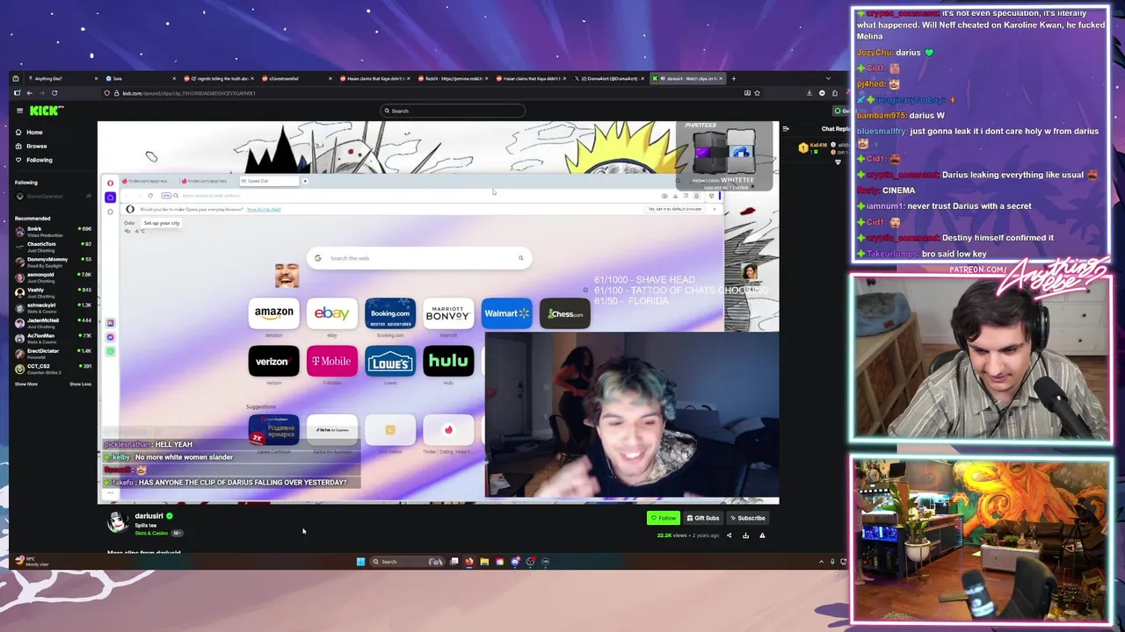Go back in the browser
The width and height of the screenshot is (1125, 632).
29,93
